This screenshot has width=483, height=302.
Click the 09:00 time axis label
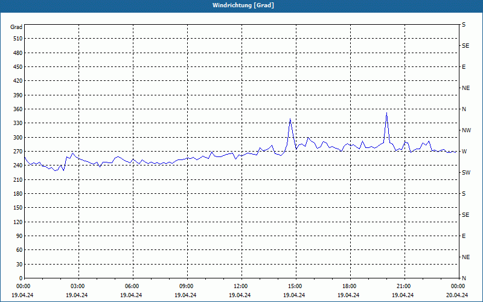pos(187,286)
